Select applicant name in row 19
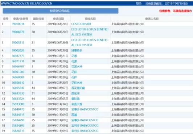The height and width of the screenshot is (134, 193). pyautogui.click(x=128, y=131)
